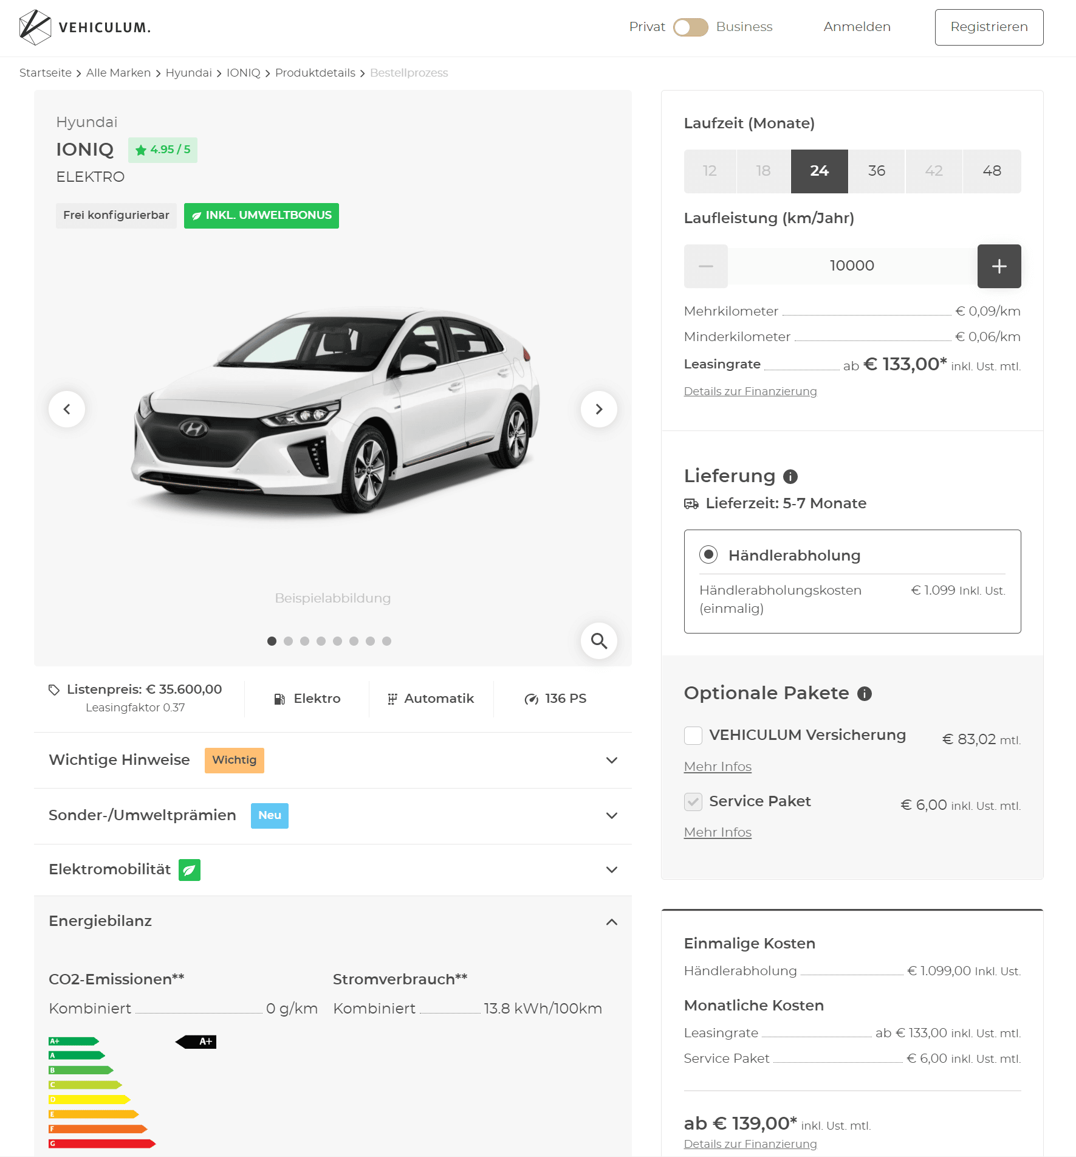Screen dimensions: 1076x1157
Task: Select the second carousel dot
Action: click(288, 641)
